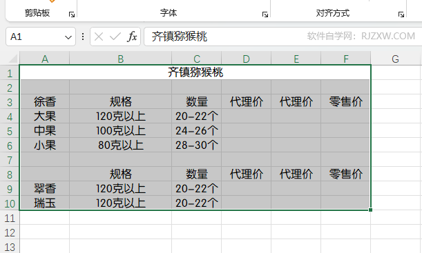Open the Font group dialog launcher
This screenshot has height=253, width=422.
tap(265, 14)
